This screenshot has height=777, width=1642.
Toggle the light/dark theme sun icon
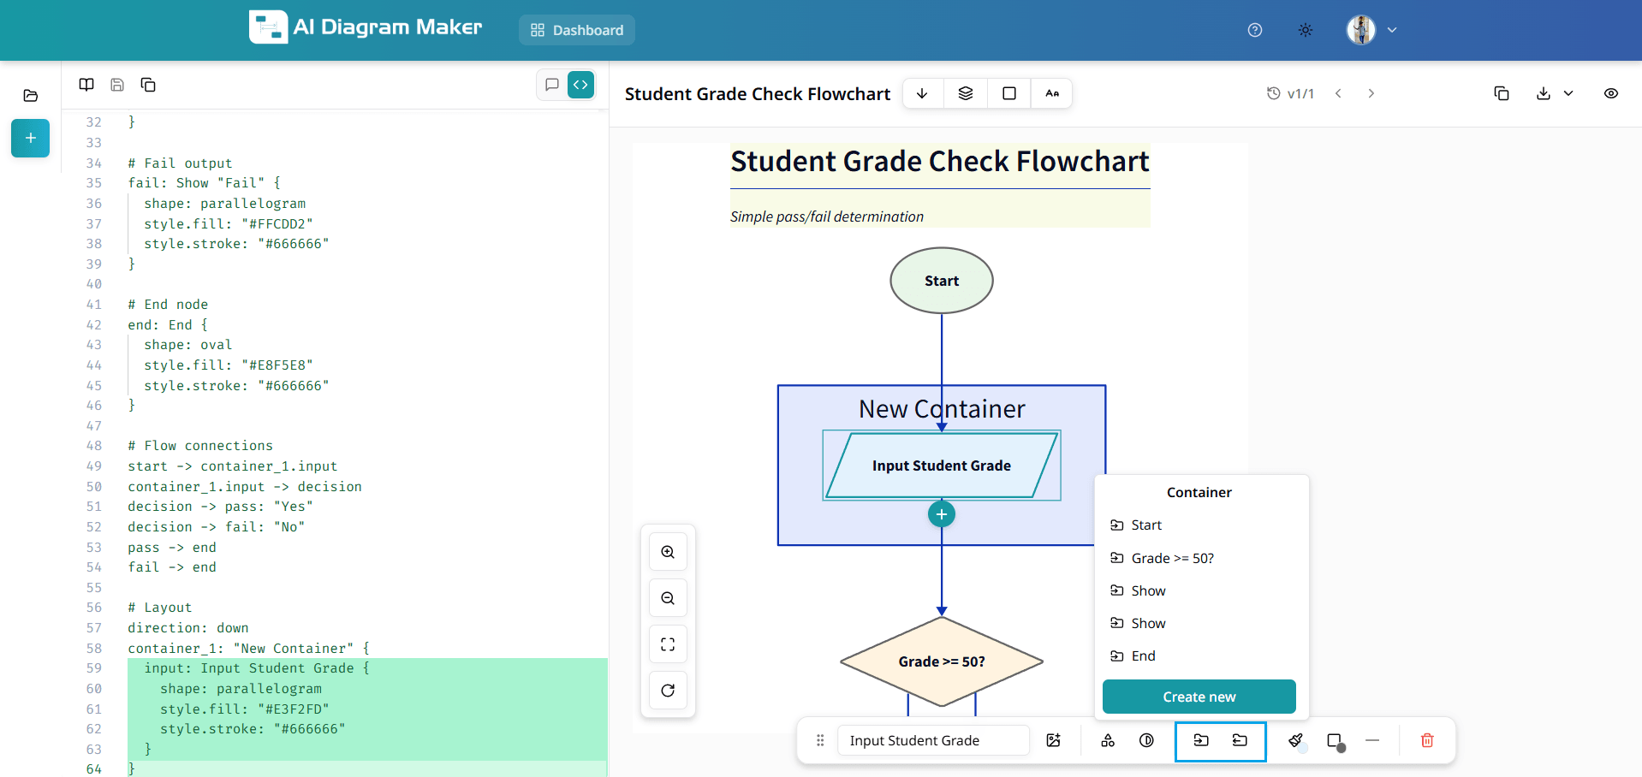coord(1306,30)
